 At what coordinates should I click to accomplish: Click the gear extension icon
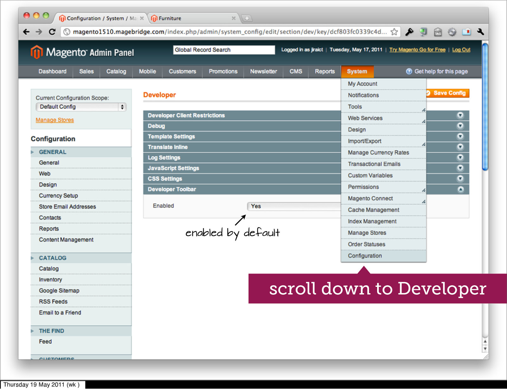tap(452, 32)
